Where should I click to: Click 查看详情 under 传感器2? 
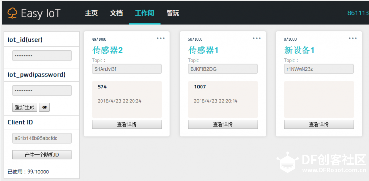click(x=127, y=124)
